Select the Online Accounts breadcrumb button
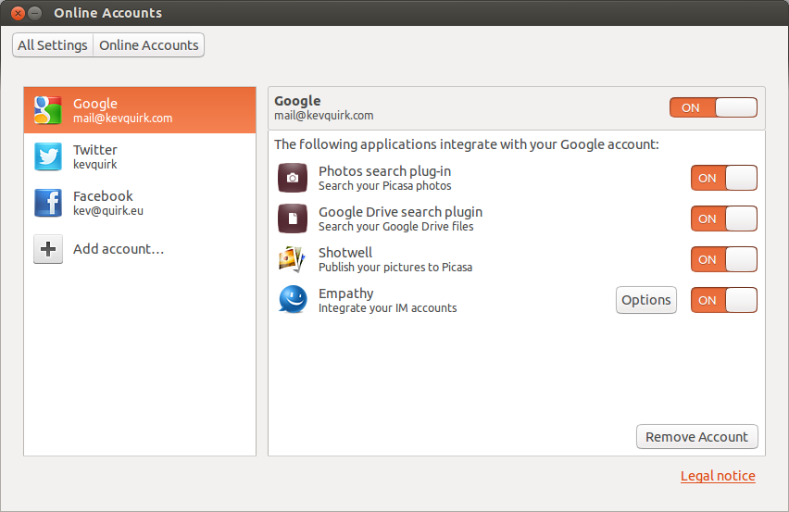This screenshot has width=789, height=512. (x=148, y=45)
